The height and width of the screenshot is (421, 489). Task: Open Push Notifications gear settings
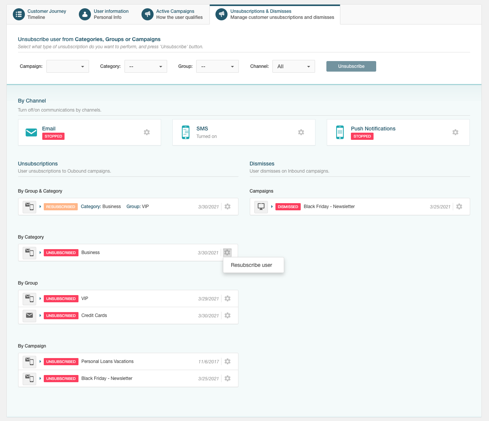point(455,132)
